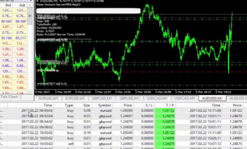This screenshot has height=149, width=247.
Task: Select the sell order opened at 10:05:02
Action: pyautogui.click(x=123, y=144)
